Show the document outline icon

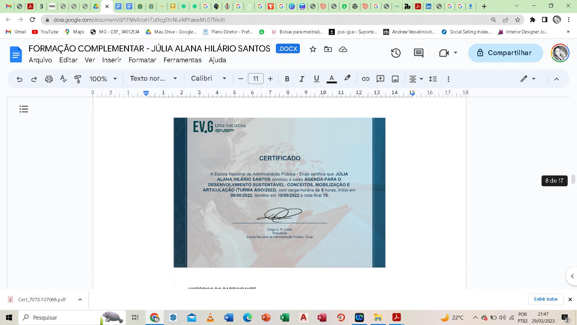coord(24,109)
